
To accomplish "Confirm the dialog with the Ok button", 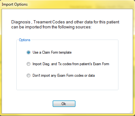I will [64, 104].
